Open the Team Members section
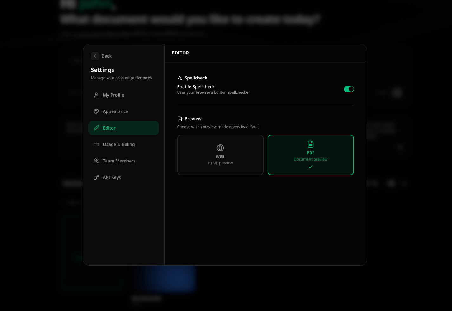This screenshot has height=311, width=452. (x=124, y=161)
